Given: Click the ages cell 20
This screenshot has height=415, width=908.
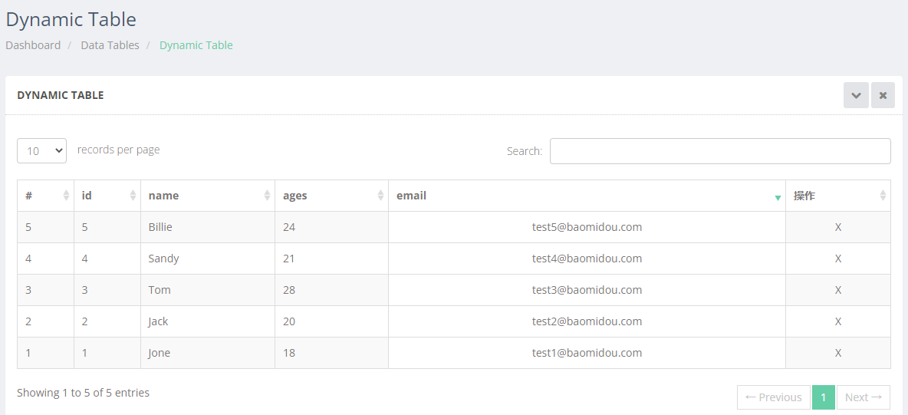Looking at the screenshot, I should 332,321.
